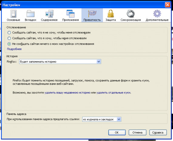Open the Дополнительные gear icon
The height and width of the screenshot is (141, 173).
point(157,14)
